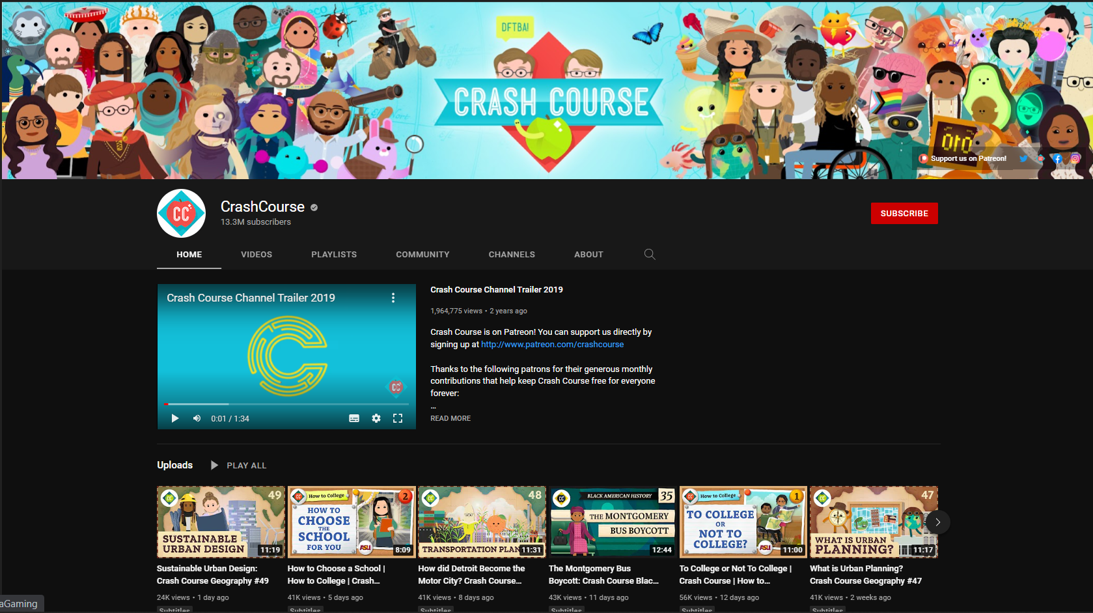Click the trailer title overlay in player
Image resolution: width=1093 pixels, height=613 pixels.
[x=251, y=298]
